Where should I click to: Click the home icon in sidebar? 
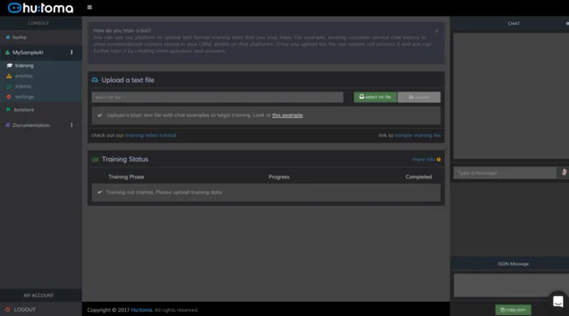pyautogui.click(x=8, y=38)
